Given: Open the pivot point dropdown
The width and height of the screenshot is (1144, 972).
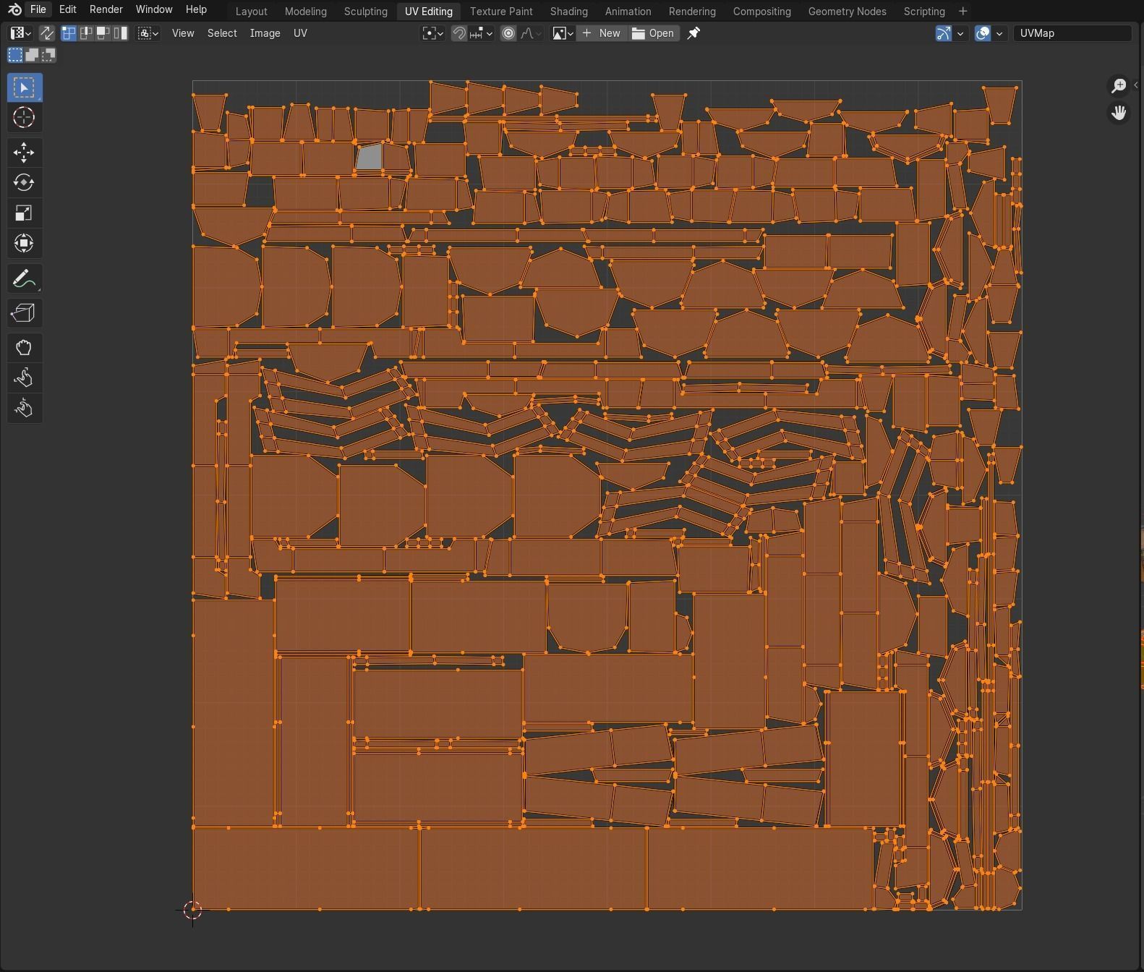Looking at the screenshot, I should [433, 33].
